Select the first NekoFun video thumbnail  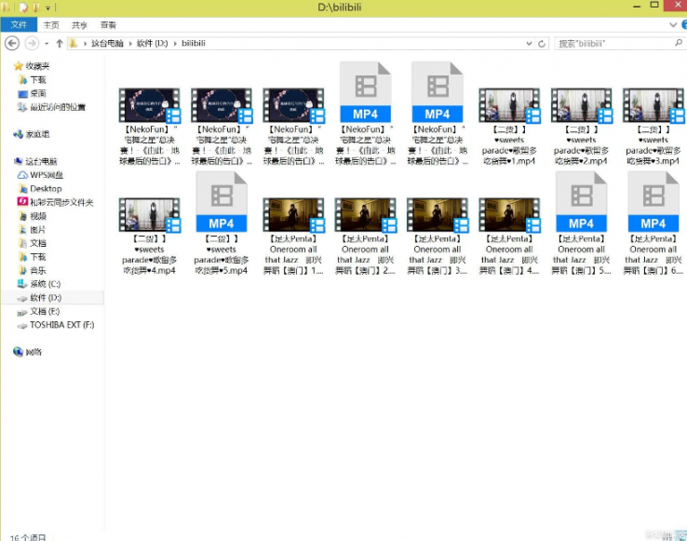(x=149, y=105)
